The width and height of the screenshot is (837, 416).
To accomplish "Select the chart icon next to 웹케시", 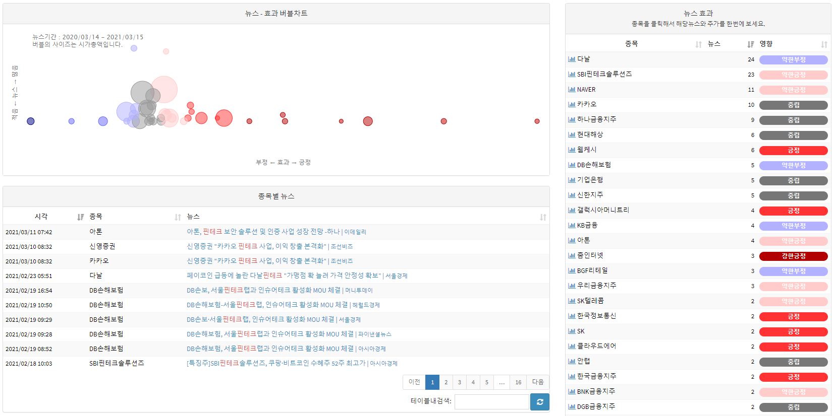I will (572, 150).
